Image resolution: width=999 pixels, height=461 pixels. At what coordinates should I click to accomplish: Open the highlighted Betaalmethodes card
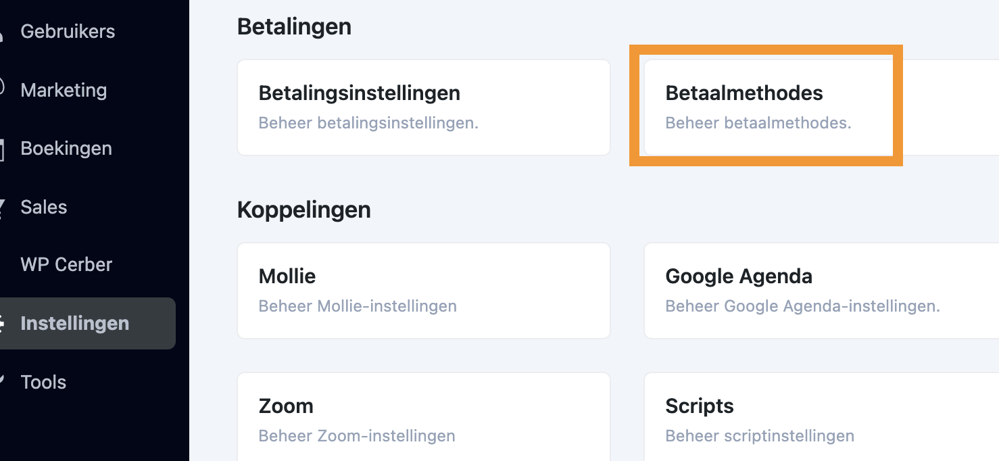[x=767, y=107]
